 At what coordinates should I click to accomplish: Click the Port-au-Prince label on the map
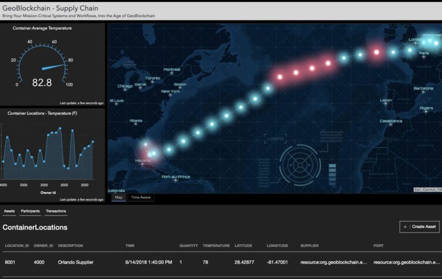tap(176, 177)
